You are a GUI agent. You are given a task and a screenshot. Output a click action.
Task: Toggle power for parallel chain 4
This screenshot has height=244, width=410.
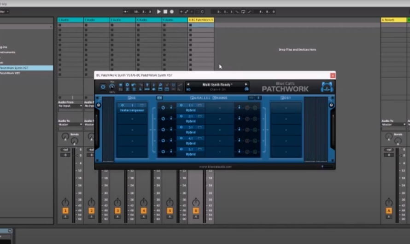pyautogui.click(x=163, y=140)
